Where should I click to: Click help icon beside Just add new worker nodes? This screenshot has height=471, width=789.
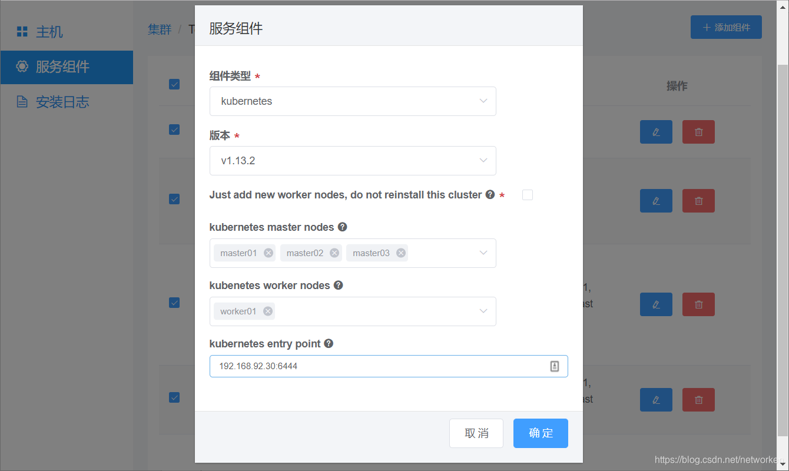[490, 194]
